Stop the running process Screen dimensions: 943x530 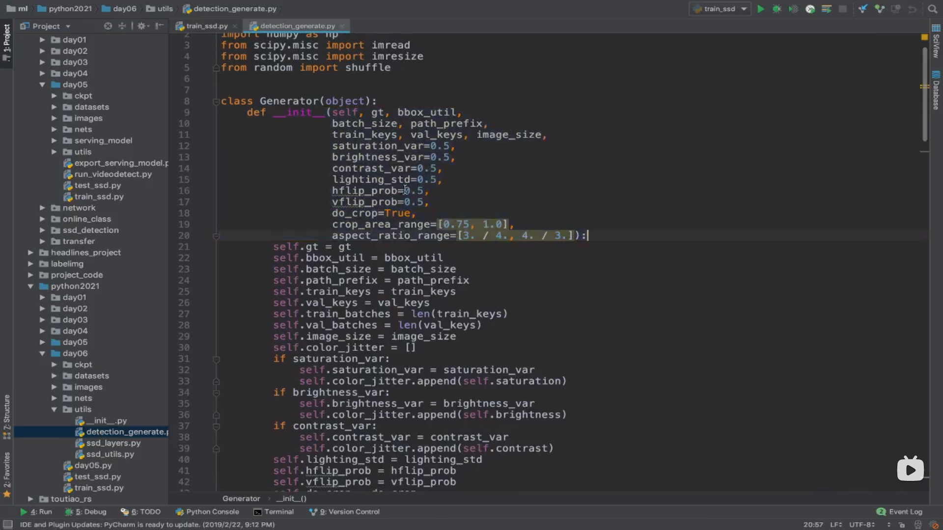[x=843, y=9]
